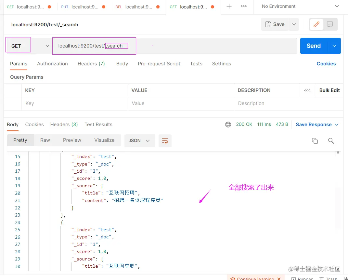Click line 17 "_id": "2"
348x280 pixels.
pos(86,171)
